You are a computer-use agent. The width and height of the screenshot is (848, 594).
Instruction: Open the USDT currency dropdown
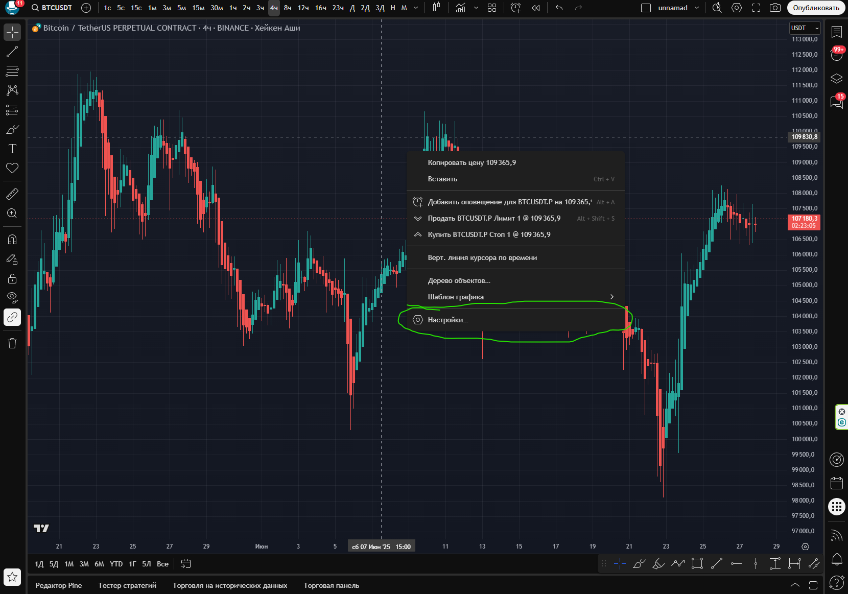[805, 28]
